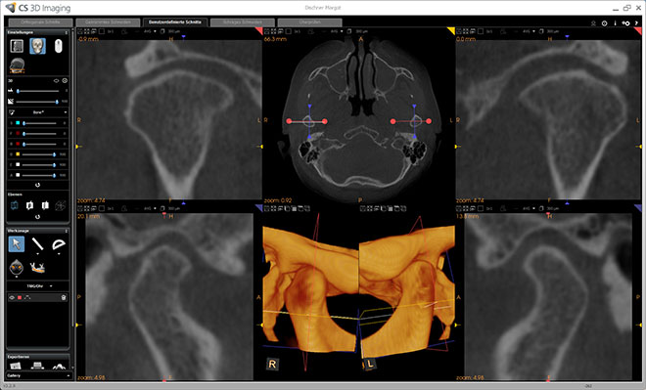Delete annotation with the trash can icon
Viewport: 646px width, 390px height.
tap(64, 297)
